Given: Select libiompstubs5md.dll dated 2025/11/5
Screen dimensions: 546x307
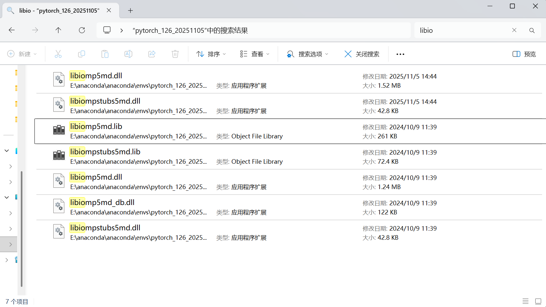Looking at the screenshot, I should click(x=289, y=106).
